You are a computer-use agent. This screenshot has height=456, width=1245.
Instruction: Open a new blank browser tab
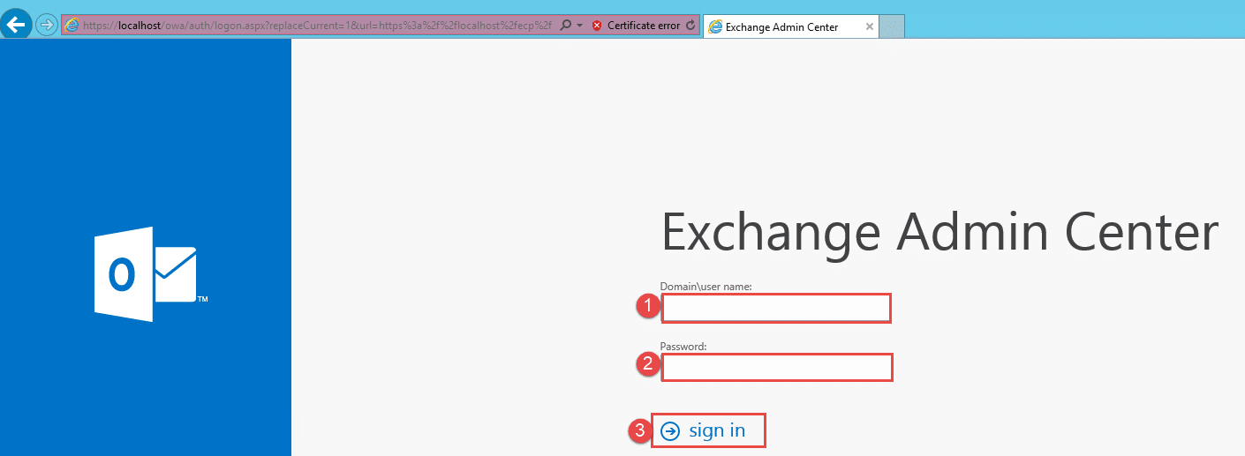pos(892,26)
